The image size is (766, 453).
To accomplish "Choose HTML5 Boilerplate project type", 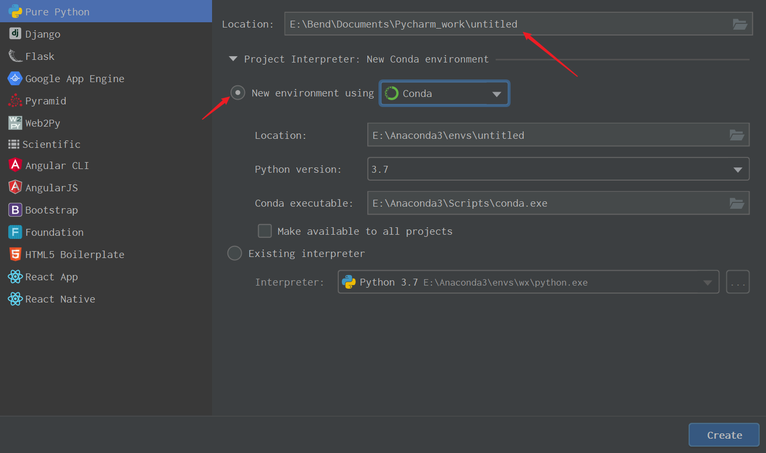I will 106,254.
